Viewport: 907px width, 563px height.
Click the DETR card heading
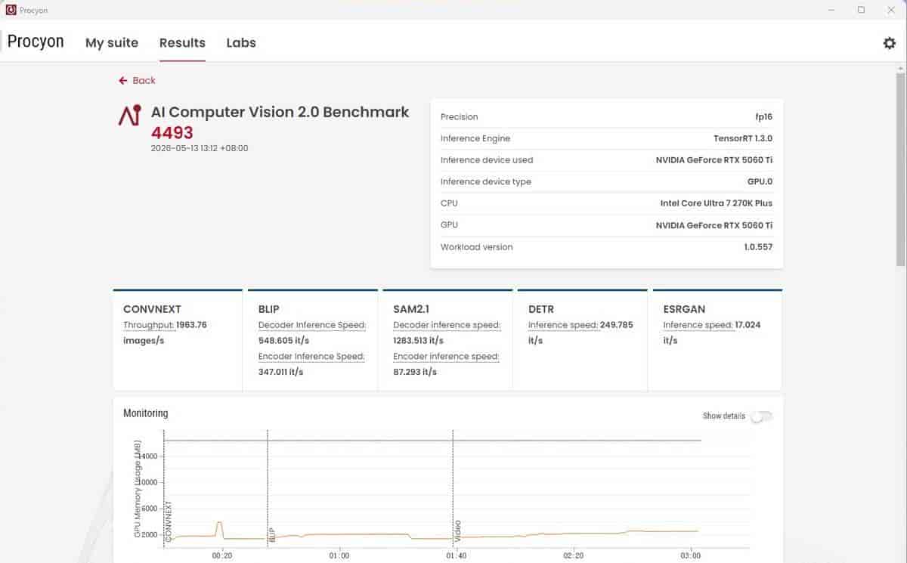point(541,309)
